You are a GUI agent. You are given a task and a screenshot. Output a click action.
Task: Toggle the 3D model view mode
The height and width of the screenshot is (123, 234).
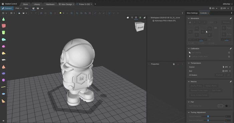(33, 8)
